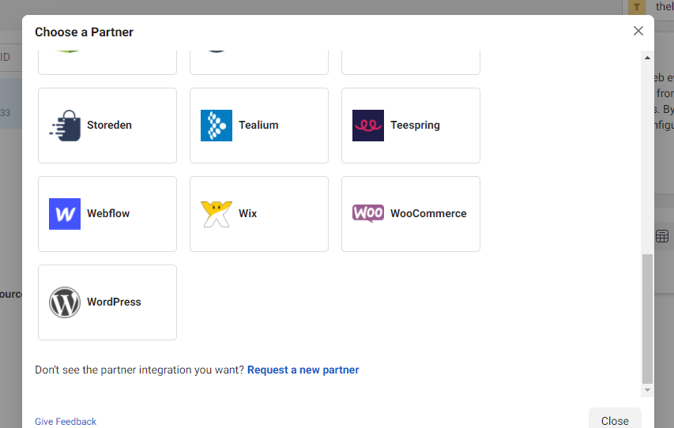Select the Storeden partner label
Screen dimensions: 674x428
109,125
